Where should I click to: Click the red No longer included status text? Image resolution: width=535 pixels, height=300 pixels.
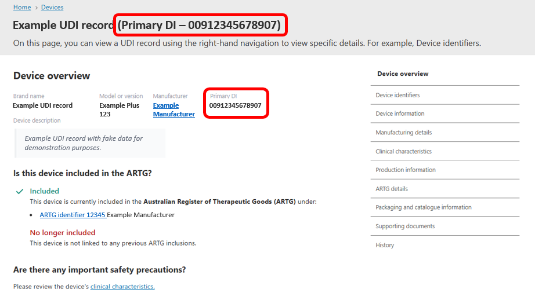(x=63, y=233)
